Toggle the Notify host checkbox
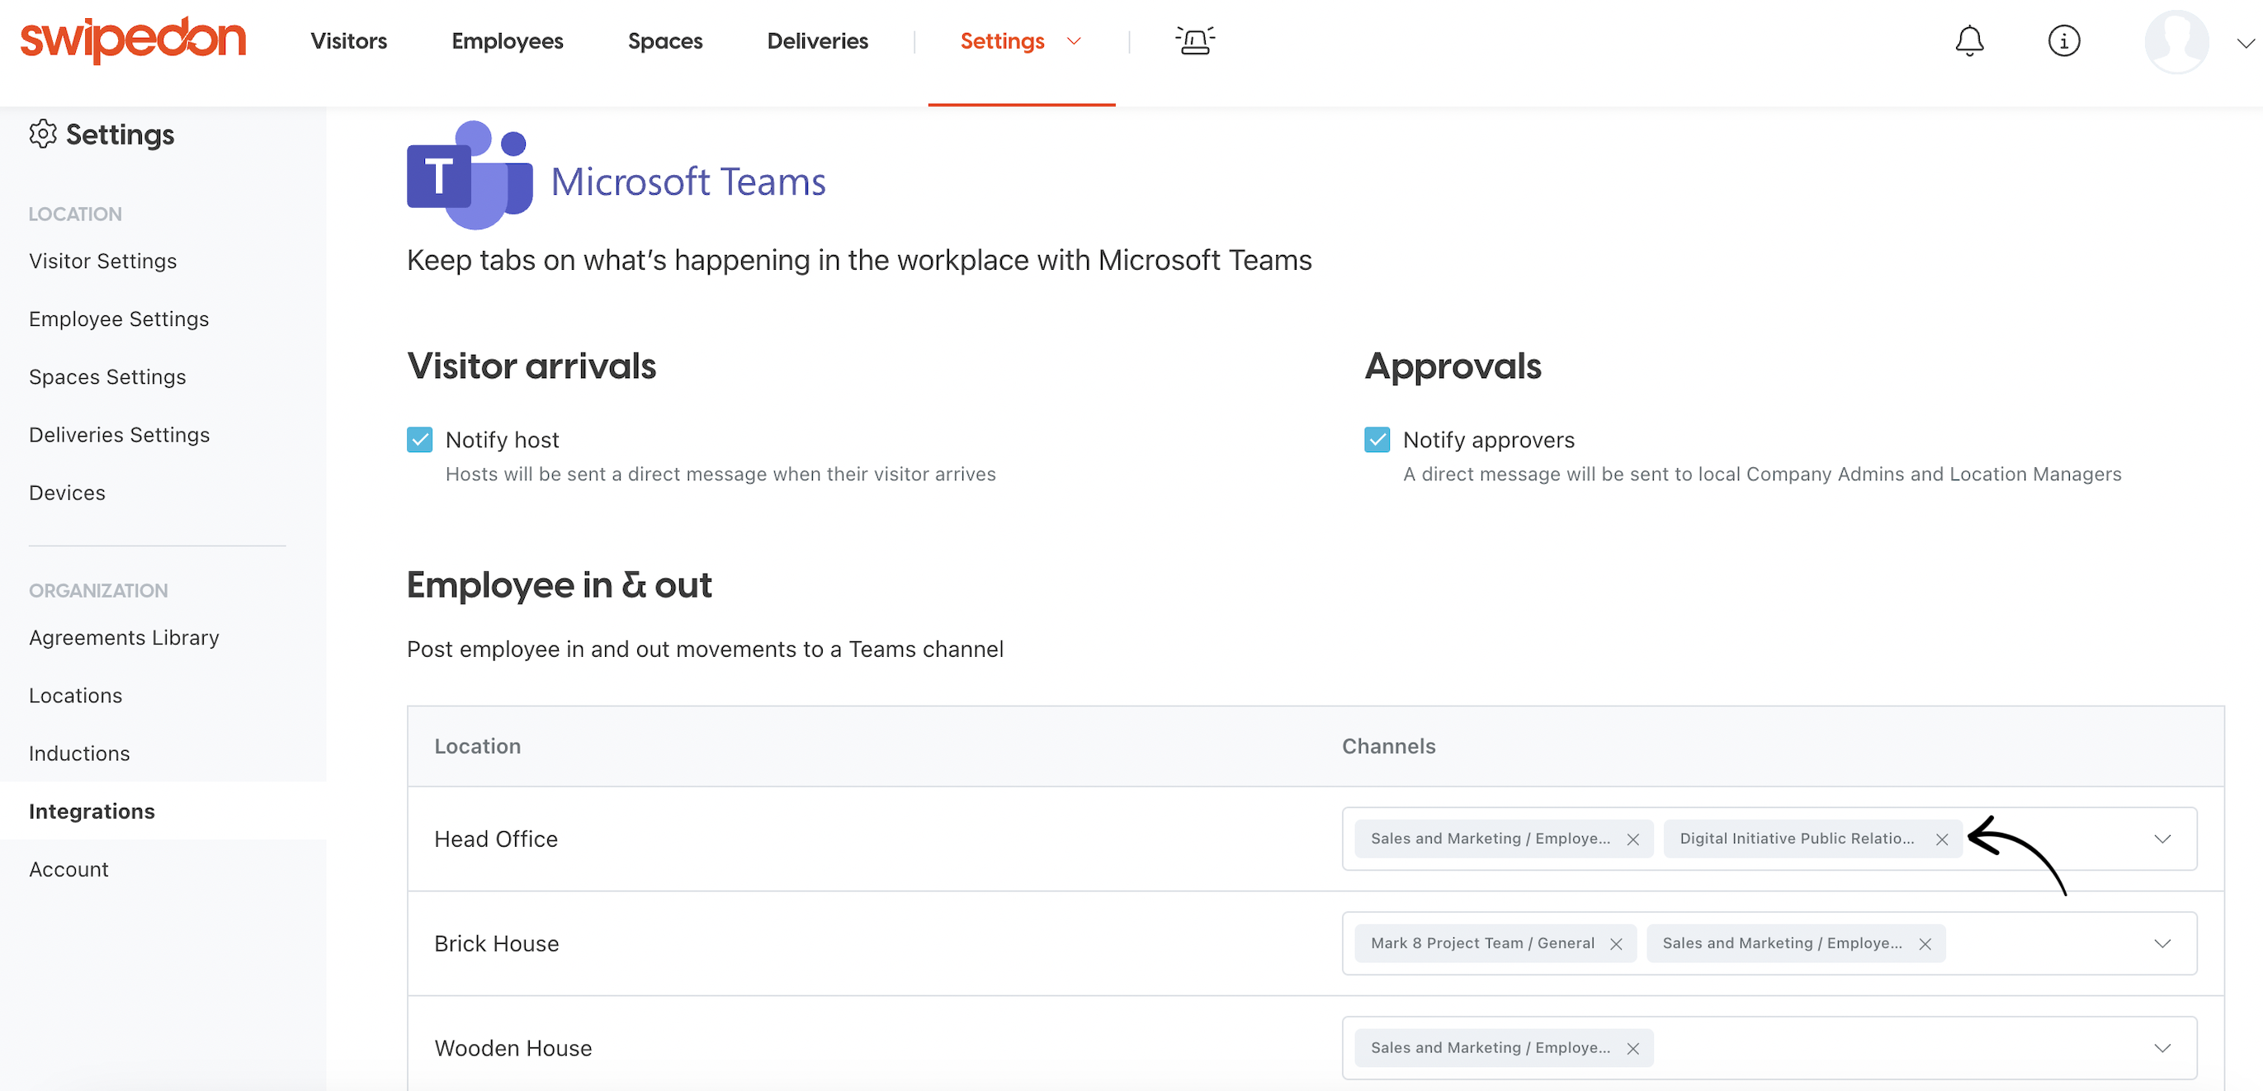2263x1091 pixels. coord(420,440)
